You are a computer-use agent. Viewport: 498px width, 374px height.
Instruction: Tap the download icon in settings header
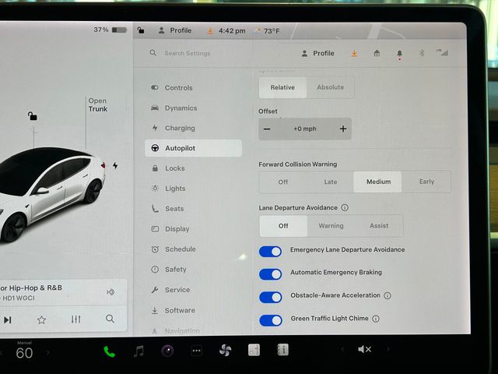(x=355, y=54)
